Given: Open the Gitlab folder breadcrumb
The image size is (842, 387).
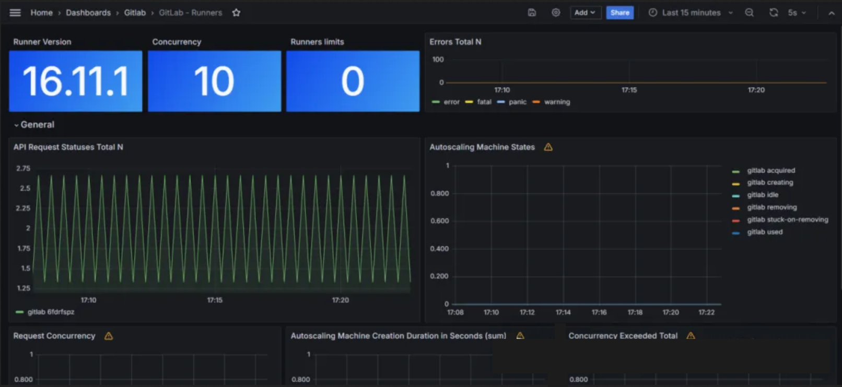Looking at the screenshot, I should tap(135, 13).
